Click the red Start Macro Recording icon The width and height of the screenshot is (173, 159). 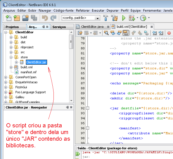point(169,33)
